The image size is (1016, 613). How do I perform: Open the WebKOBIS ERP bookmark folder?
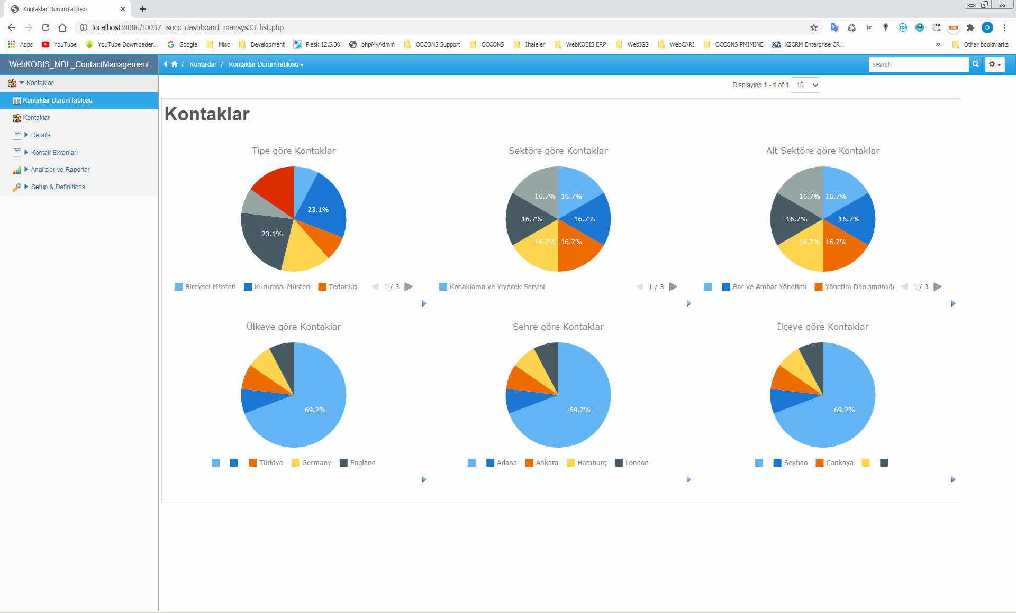(x=580, y=44)
